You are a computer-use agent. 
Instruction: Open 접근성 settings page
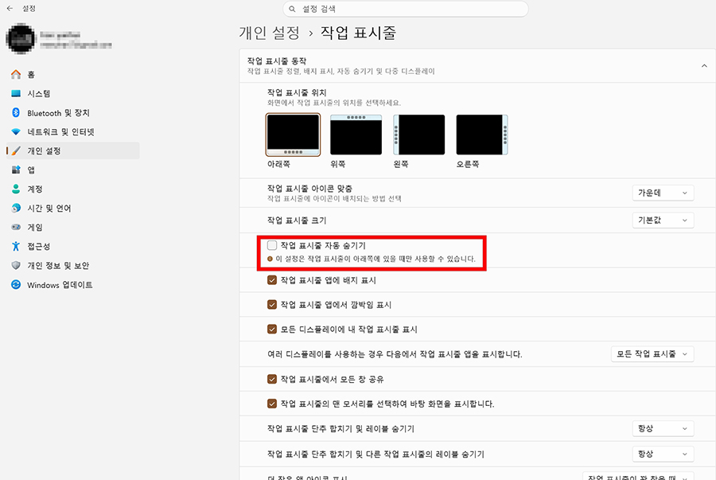point(73,246)
